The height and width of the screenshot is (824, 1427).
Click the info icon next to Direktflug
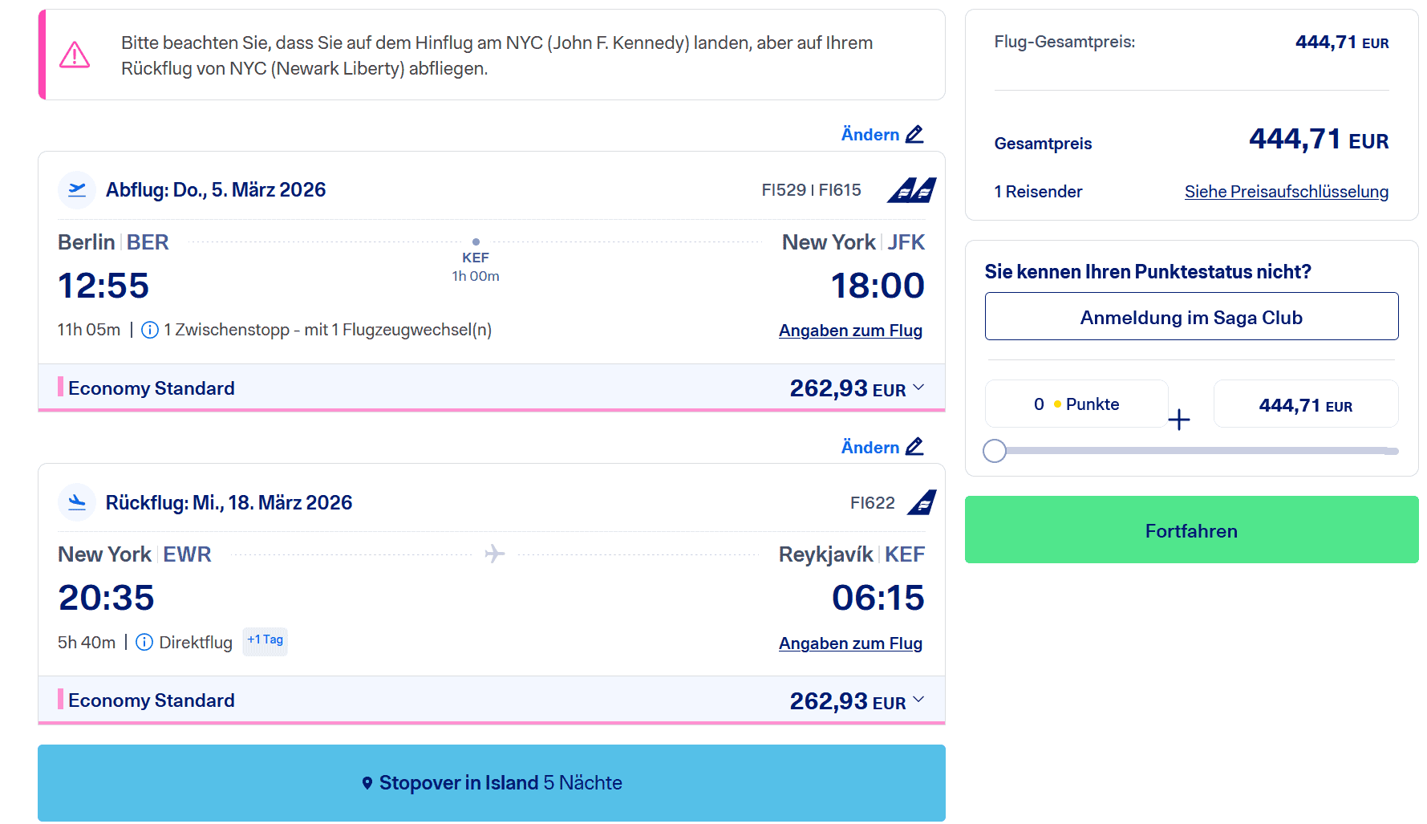[x=144, y=643]
